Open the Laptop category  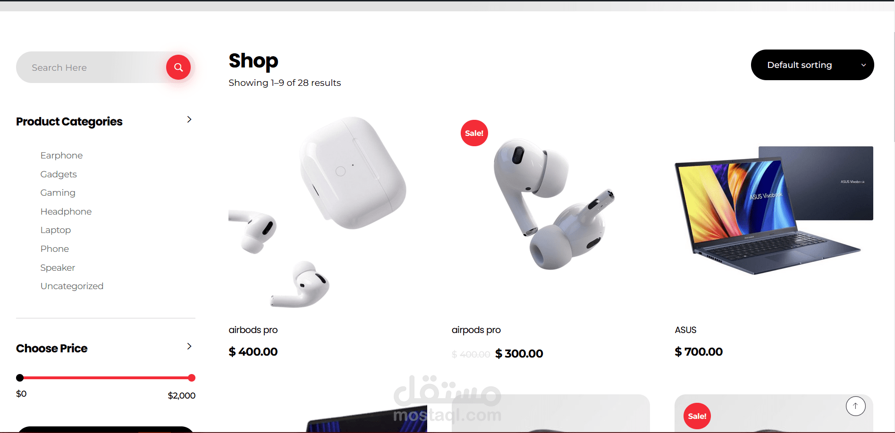point(56,230)
